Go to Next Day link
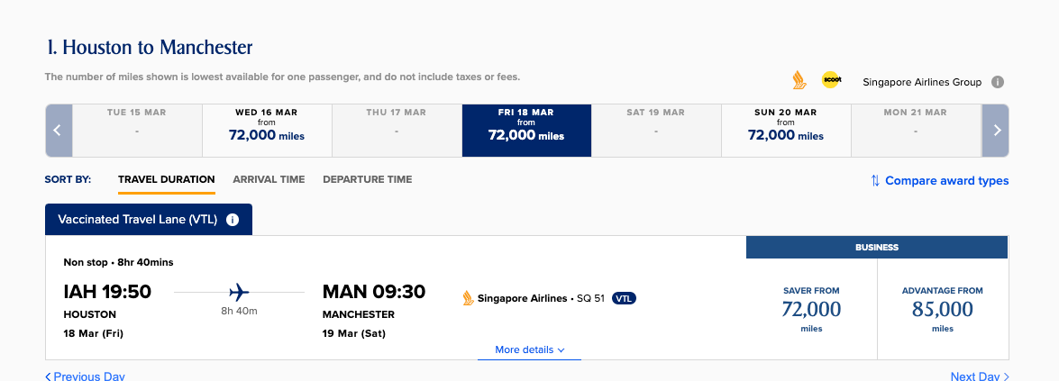The height and width of the screenshot is (381, 1059). pos(980,376)
